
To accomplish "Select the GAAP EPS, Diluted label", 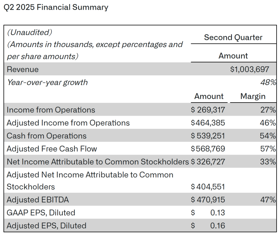I will coord(41,213).
